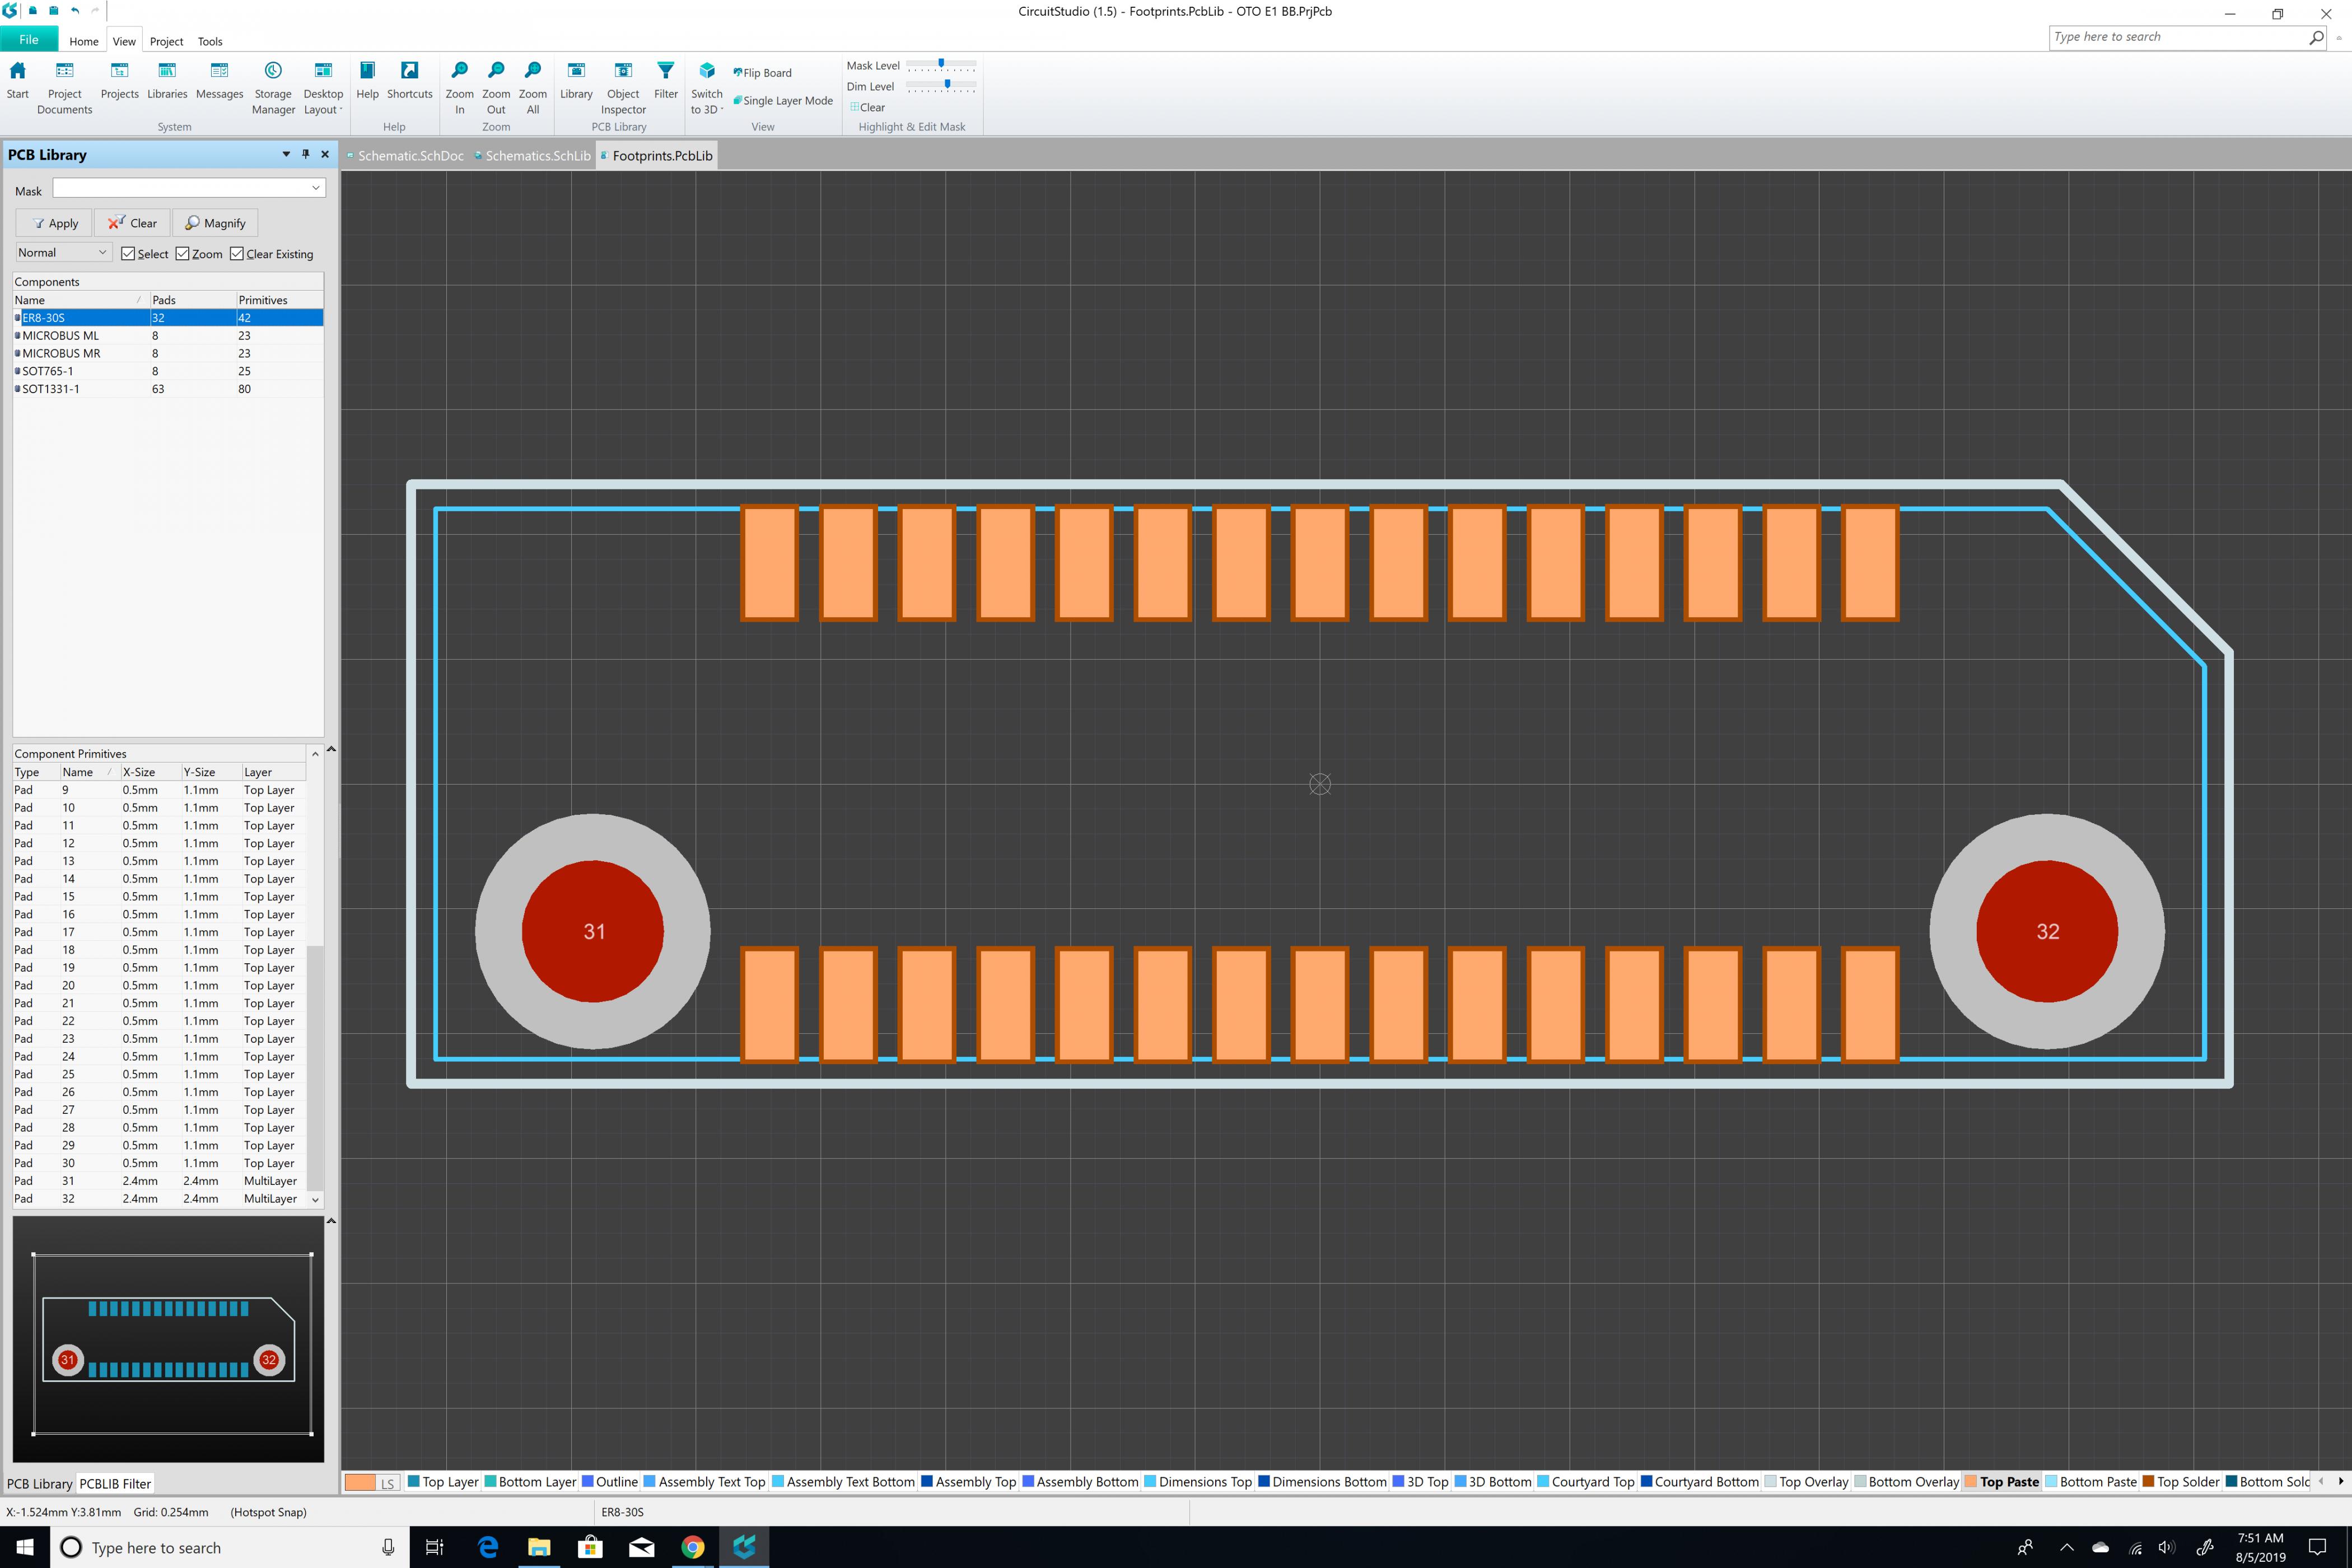Viewport: 2352px width, 1568px height.
Task: Select the MICROBUS ML component
Action: pos(168,336)
